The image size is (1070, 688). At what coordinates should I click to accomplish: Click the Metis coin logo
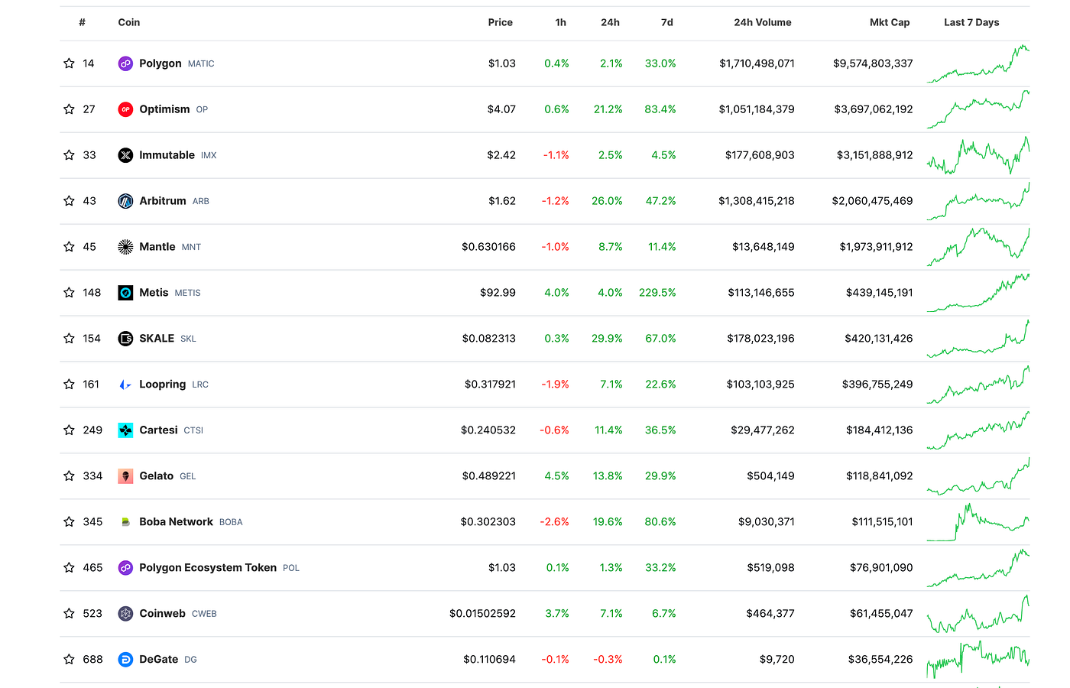click(x=125, y=293)
